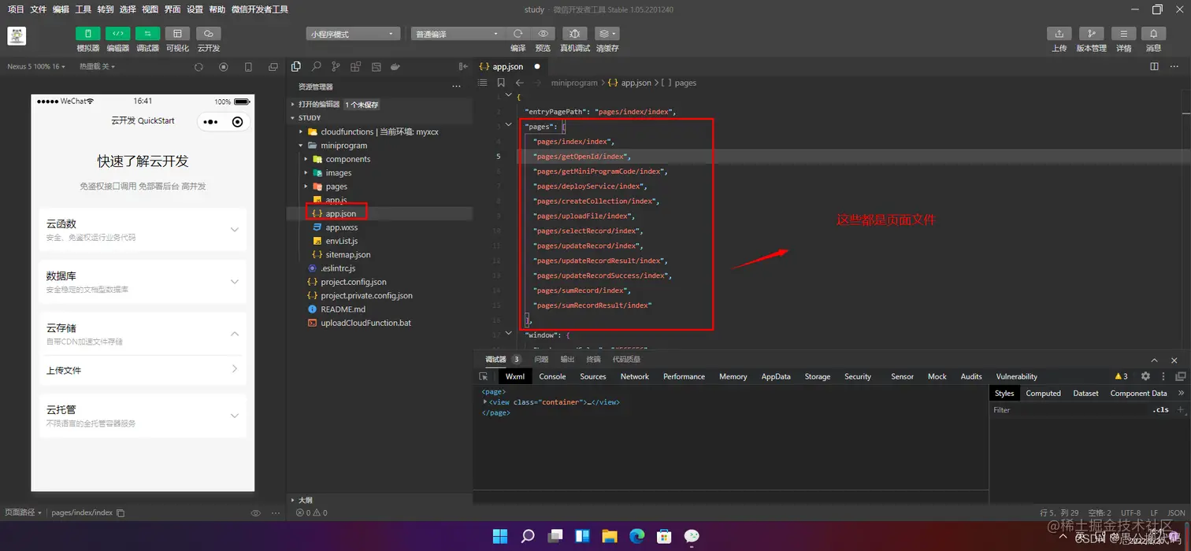Open the 设置 menu
This screenshot has width=1191, height=551.
tap(195, 9)
